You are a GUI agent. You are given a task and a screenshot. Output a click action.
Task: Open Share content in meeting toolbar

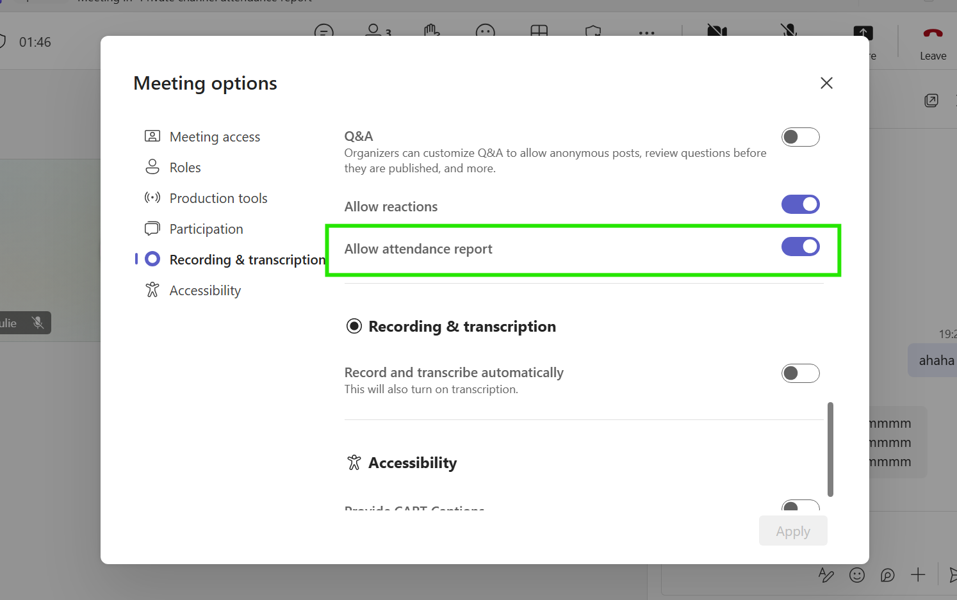click(x=863, y=32)
